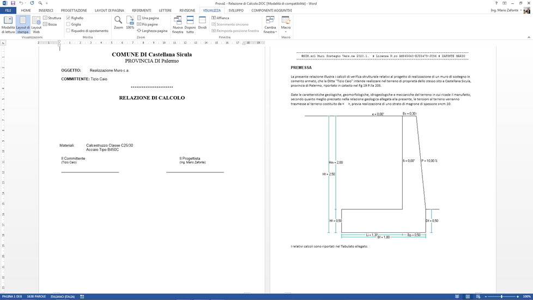This screenshot has width=533, height=300.
Task: Select Layout di stampa view
Action: pos(23,25)
